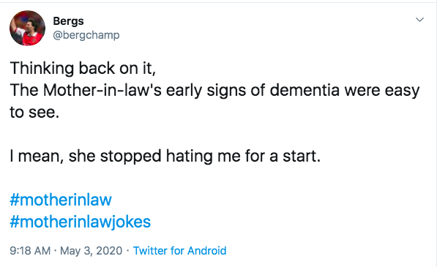Open the #motherinlawjokes hashtag

pyautogui.click(x=81, y=222)
